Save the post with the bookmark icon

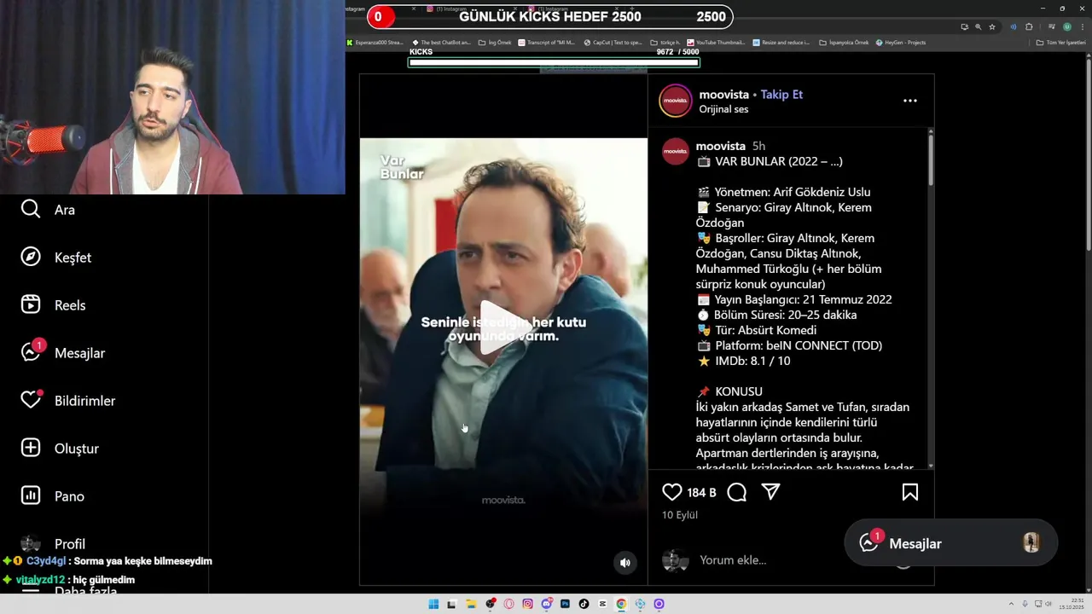click(910, 492)
